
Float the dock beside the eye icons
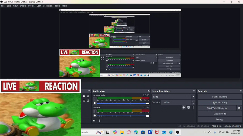pyautogui.click(x=89, y=91)
